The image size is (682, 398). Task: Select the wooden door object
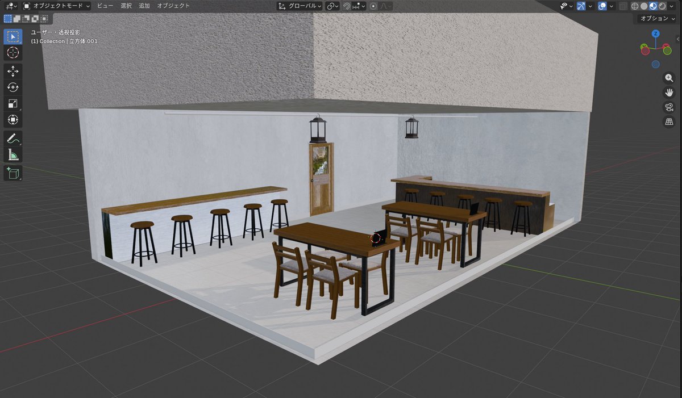click(x=321, y=179)
